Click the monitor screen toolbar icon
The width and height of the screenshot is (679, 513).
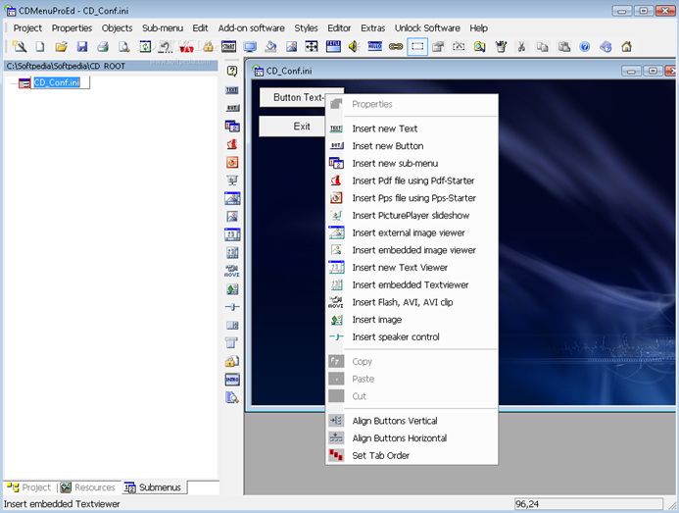pyautogui.click(x=250, y=46)
